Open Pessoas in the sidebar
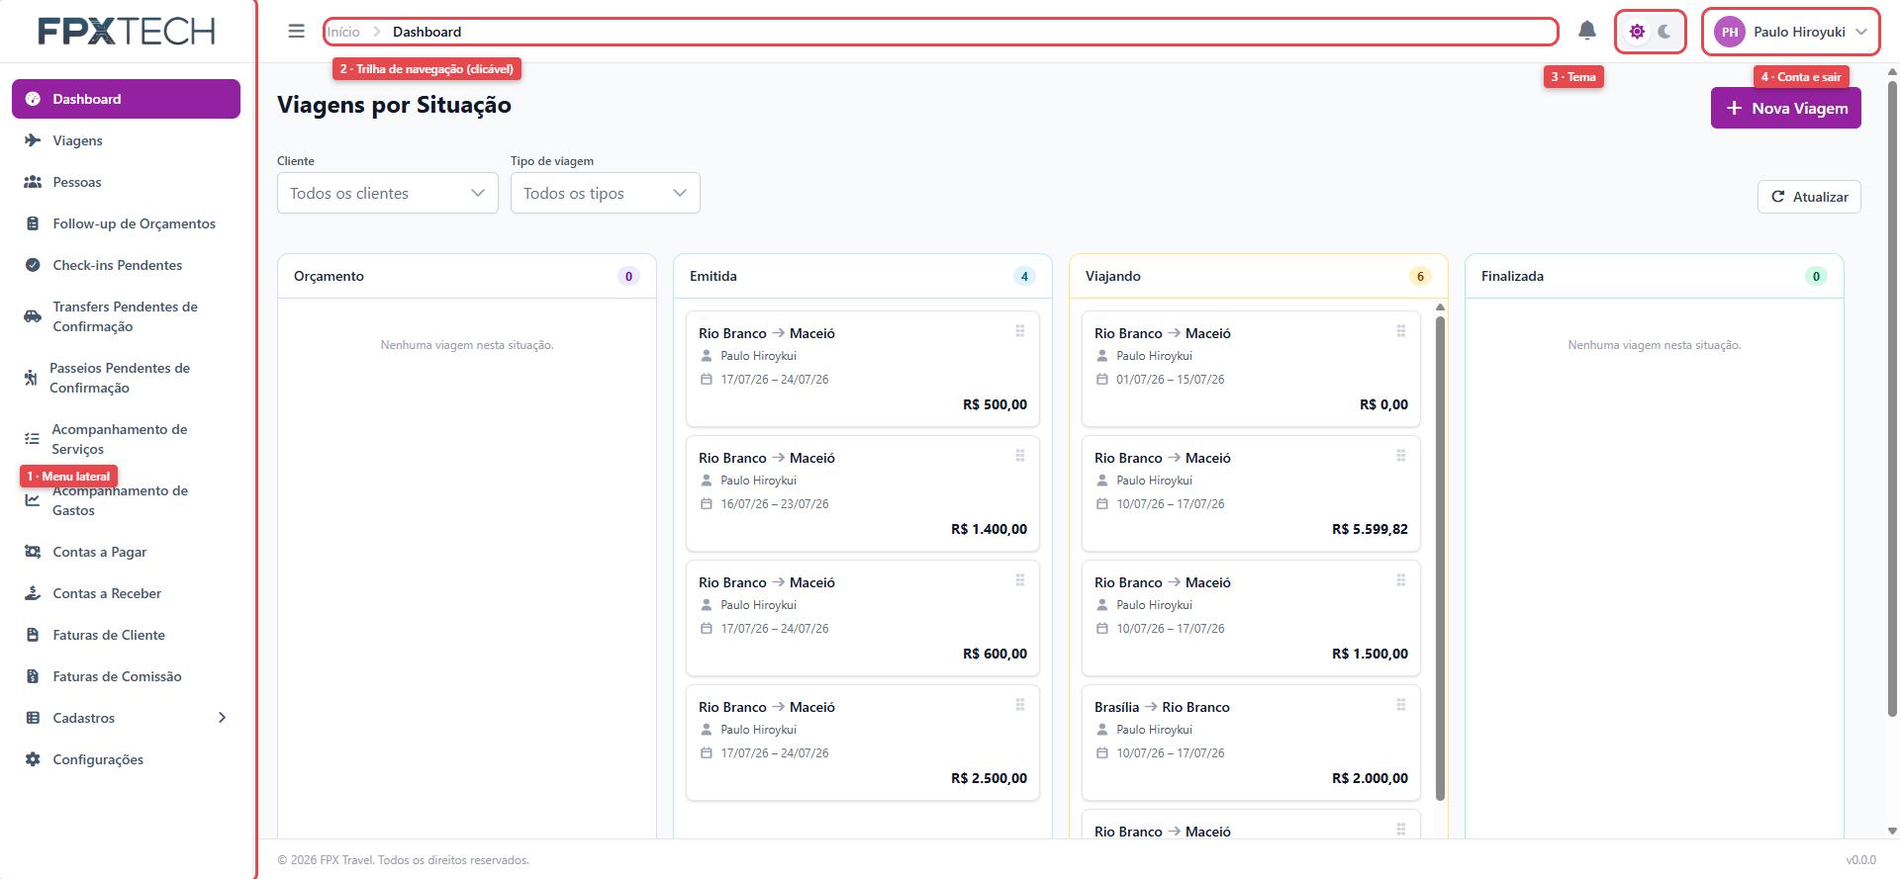Viewport: 1900px width, 879px height. click(x=126, y=182)
